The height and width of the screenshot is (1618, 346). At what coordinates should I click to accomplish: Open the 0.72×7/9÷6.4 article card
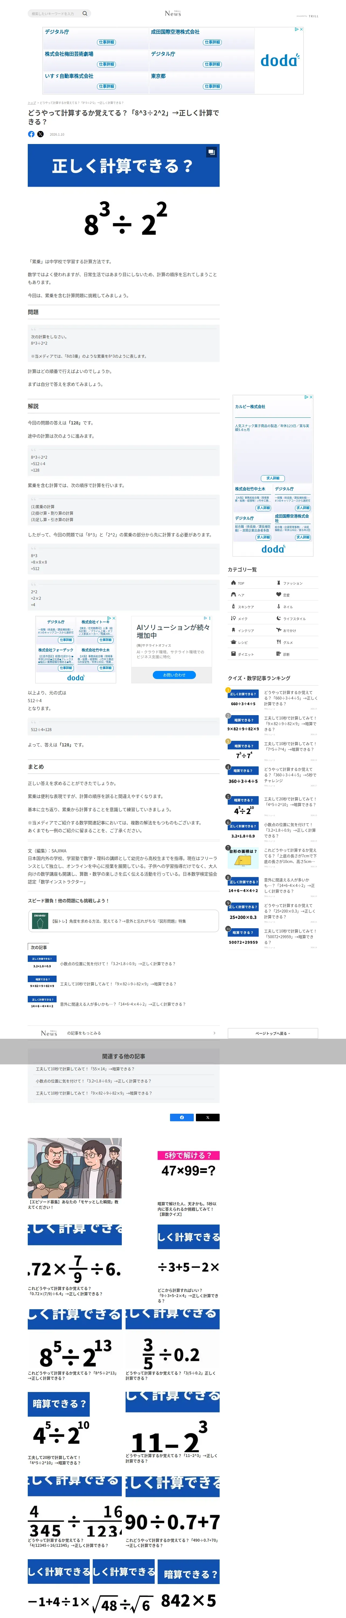click(75, 1261)
